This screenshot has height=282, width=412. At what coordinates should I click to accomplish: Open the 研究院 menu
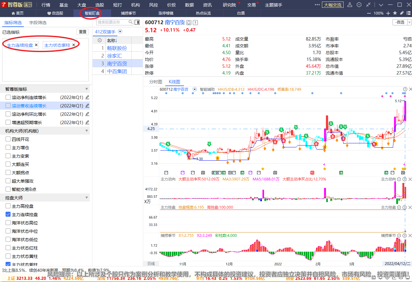pos(229,5)
